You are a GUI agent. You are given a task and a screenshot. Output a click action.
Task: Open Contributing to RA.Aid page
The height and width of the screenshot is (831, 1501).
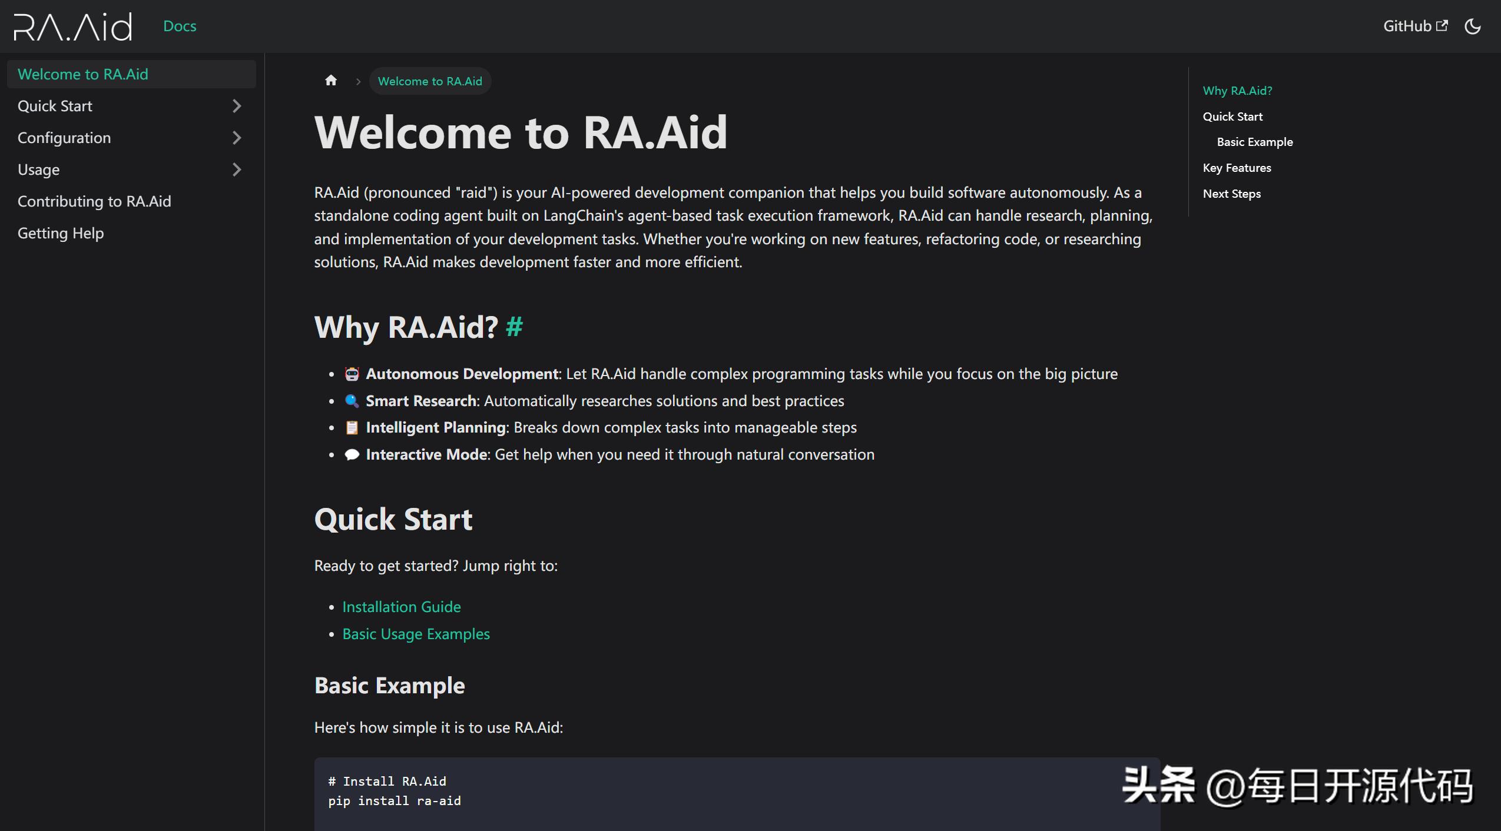click(94, 201)
